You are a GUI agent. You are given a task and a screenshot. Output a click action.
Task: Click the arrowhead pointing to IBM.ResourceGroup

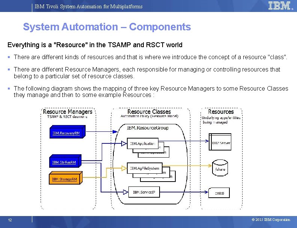tap(115, 132)
